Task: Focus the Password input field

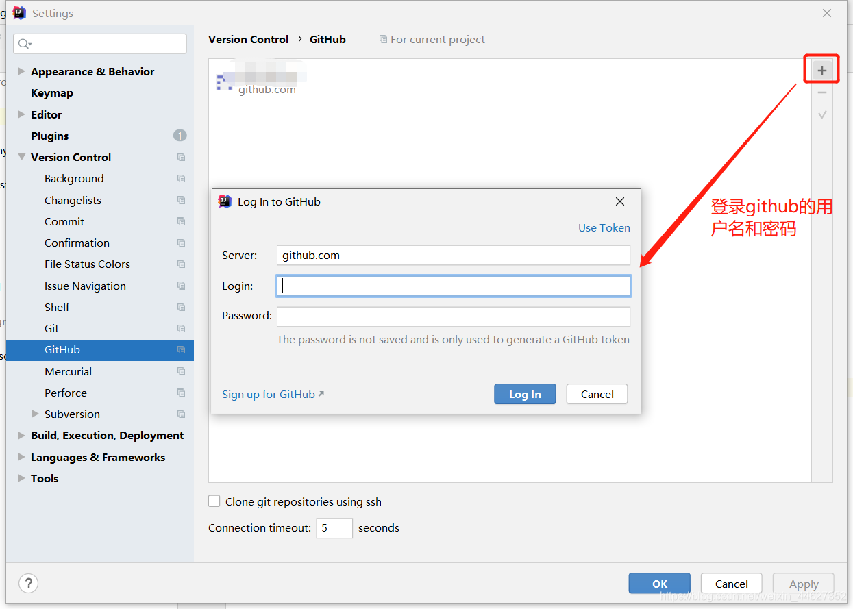Action: click(x=454, y=316)
